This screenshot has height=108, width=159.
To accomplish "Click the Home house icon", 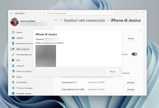I will (x=13, y=32).
